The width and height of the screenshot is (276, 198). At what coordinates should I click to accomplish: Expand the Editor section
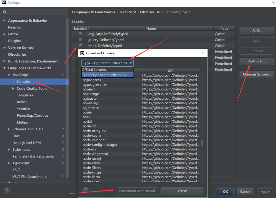[4, 34]
